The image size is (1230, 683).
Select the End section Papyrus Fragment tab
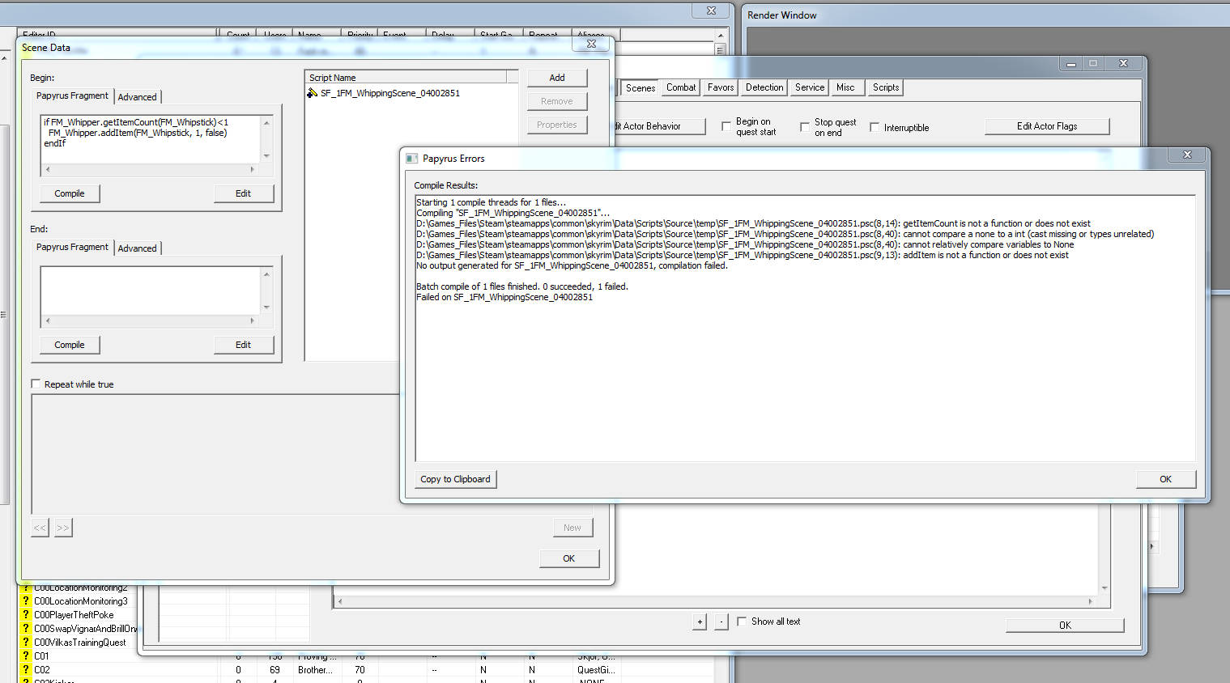pyautogui.click(x=72, y=247)
